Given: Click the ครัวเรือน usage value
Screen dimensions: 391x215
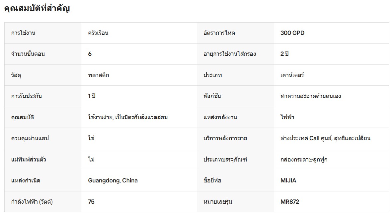Looking at the screenshot, I should tap(98, 33).
